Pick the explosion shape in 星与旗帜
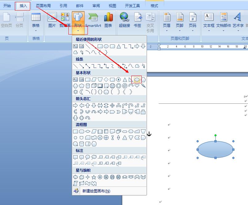The width and height of the screenshot is (248, 205). (75, 177)
